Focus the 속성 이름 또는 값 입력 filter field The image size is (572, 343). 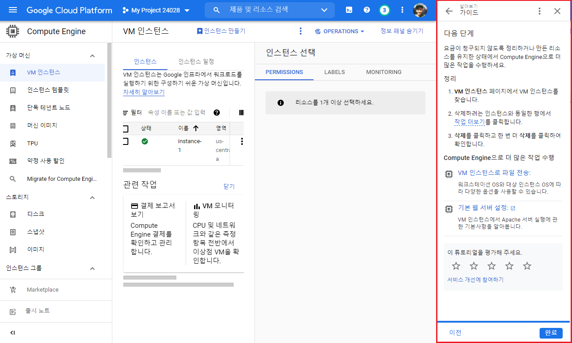pyautogui.click(x=177, y=113)
